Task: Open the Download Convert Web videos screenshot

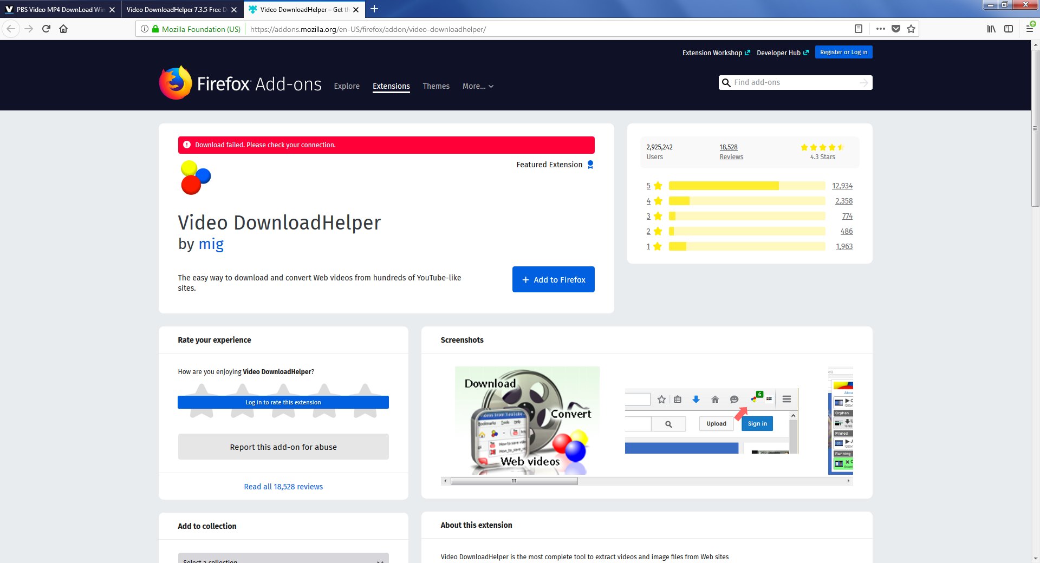Action: (527, 421)
